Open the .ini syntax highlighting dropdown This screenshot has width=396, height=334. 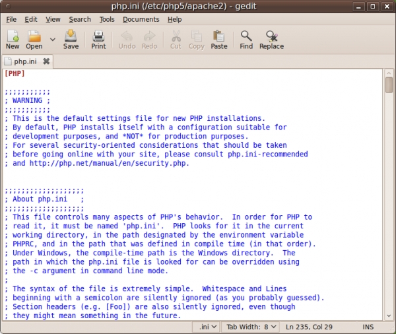[207, 327]
